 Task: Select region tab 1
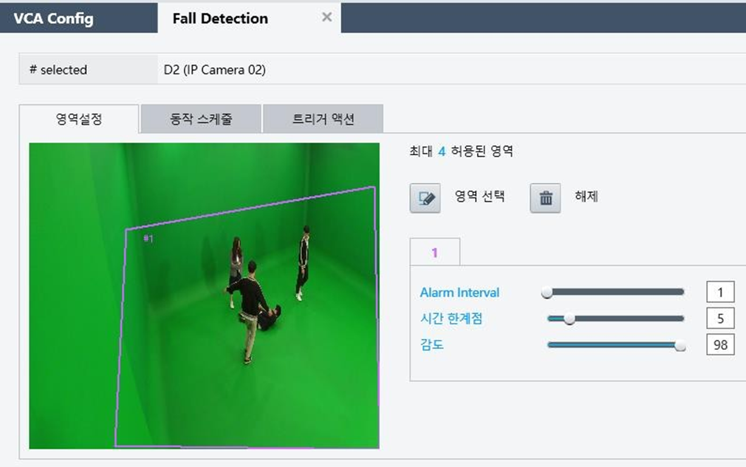(x=435, y=253)
